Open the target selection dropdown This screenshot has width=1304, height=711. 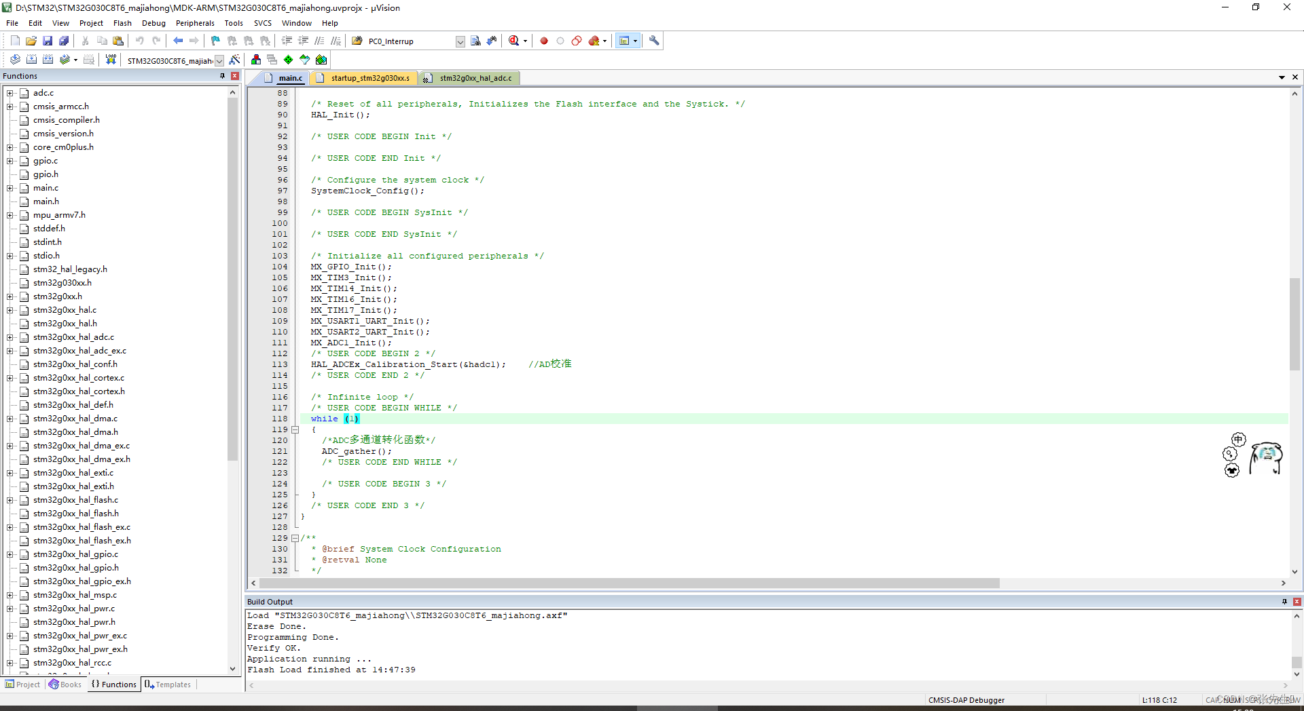[219, 60]
